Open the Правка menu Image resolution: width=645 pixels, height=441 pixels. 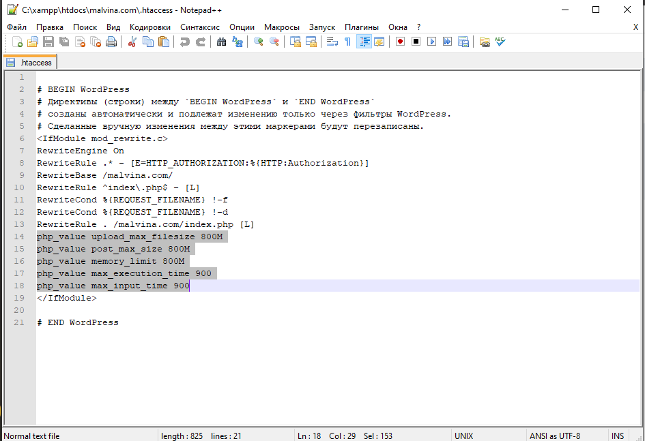click(50, 27)
